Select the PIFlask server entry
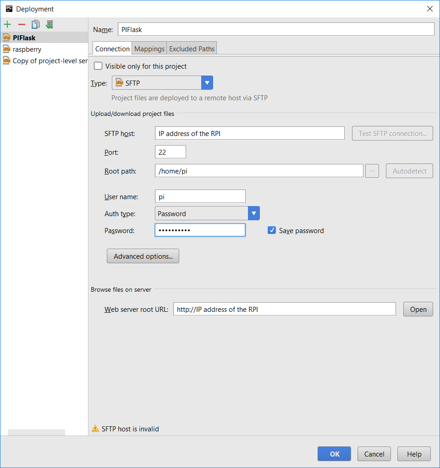This screenshot has height=468, width=440. point(24,38)
